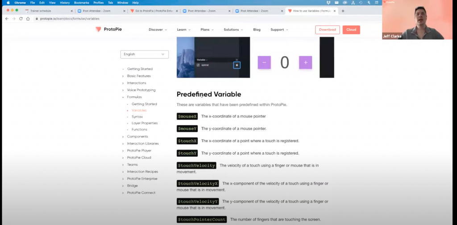Open the English language dropdown

tap(144, 54)
